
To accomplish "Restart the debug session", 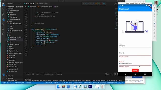I will click(x=99, y=4).
